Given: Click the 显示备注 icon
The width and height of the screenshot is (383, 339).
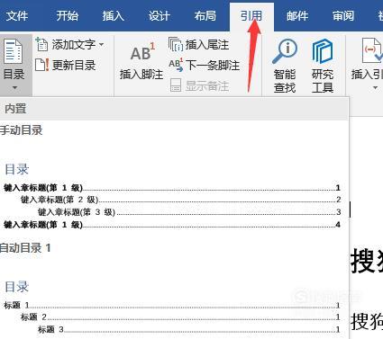Looking at the screenshot, I should [176, 85].
